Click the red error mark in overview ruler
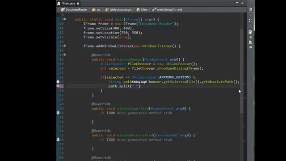 click(245, 70)
